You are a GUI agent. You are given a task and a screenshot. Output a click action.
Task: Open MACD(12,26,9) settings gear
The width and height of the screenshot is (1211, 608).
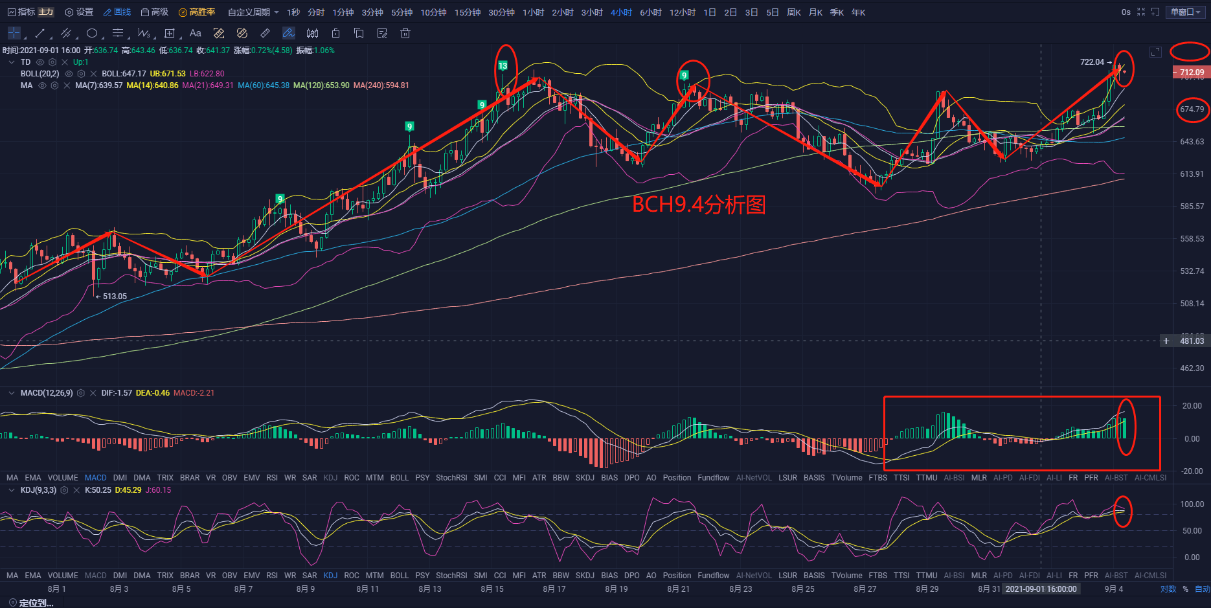click(x=81, y=393)
